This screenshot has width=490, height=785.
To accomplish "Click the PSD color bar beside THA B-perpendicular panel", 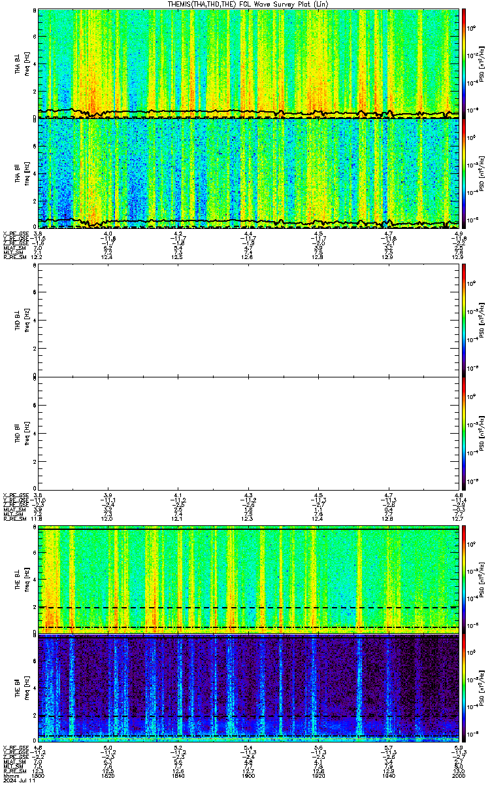I will [464, 63].
